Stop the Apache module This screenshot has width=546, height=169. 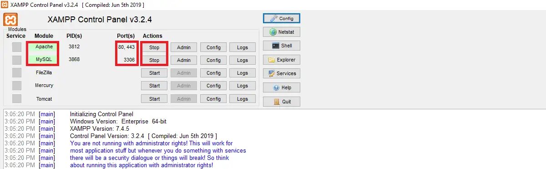[x=154, y=47]
